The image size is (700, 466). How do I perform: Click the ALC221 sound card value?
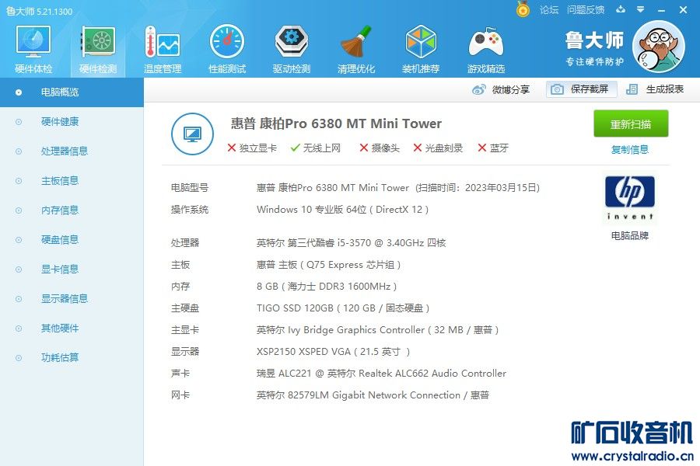click(381, 374)
